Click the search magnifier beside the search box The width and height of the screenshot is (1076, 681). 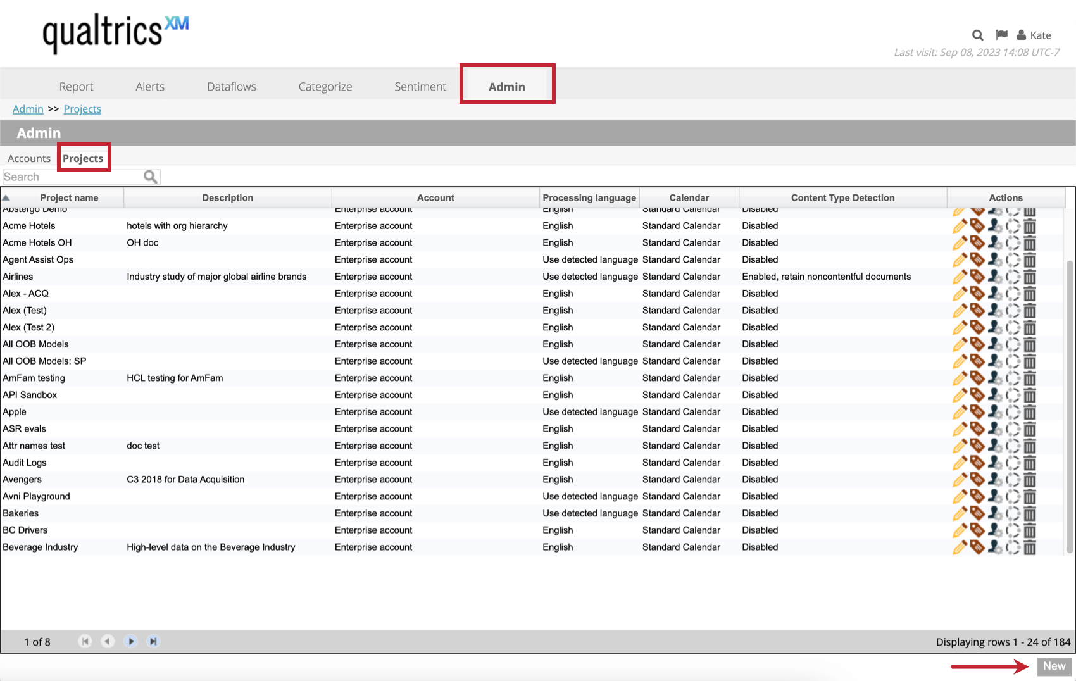pos(151,177)
